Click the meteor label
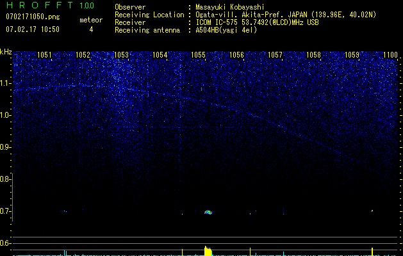403x256 pixels. click(91, 20)
